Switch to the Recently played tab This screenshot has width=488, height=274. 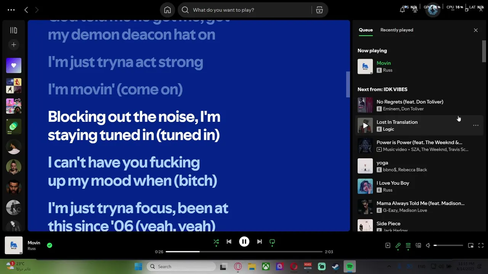point(396,30)
